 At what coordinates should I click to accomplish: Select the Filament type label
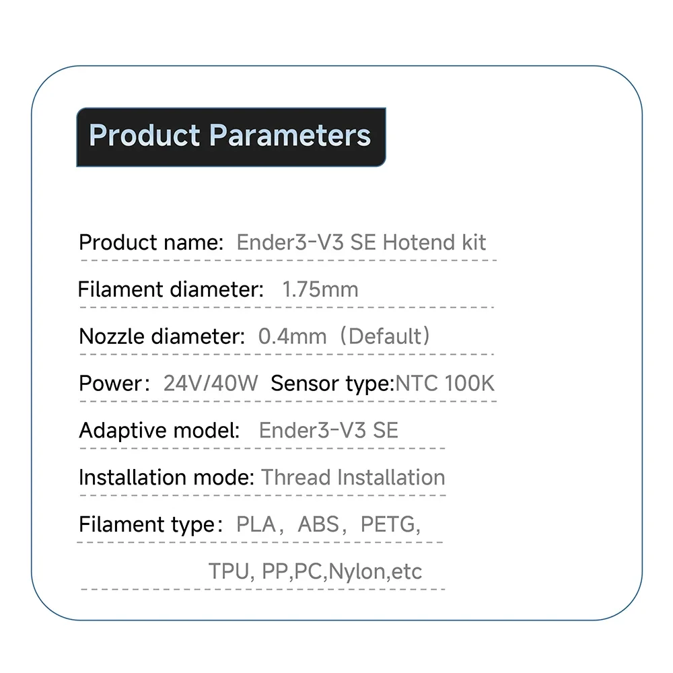(151, 524)
